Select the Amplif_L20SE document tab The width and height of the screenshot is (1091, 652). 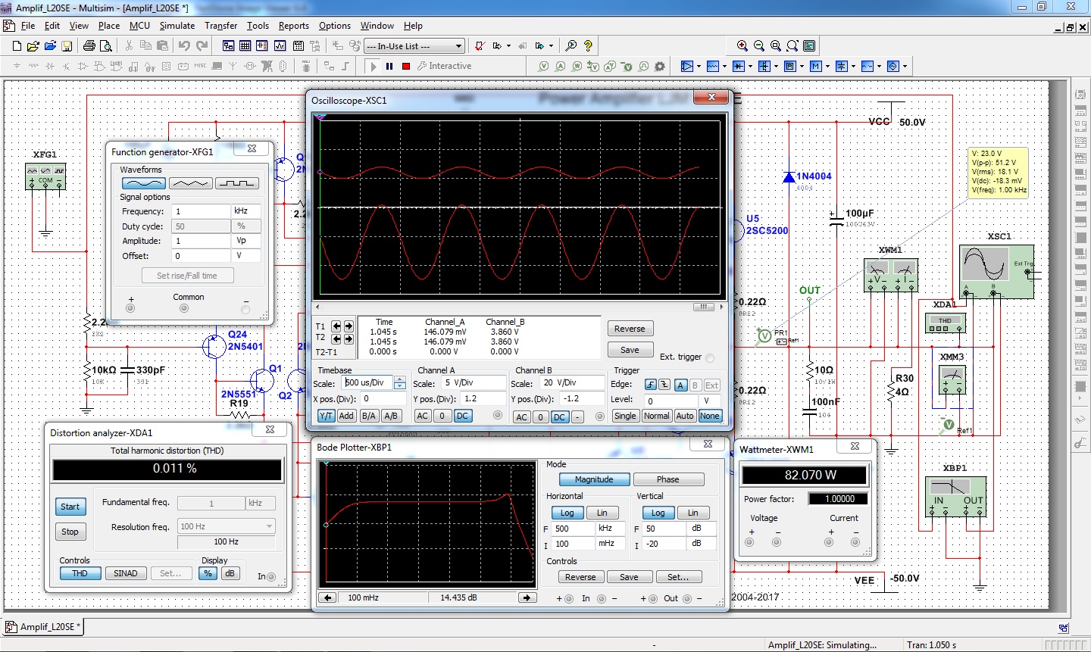tap(43, 626)
